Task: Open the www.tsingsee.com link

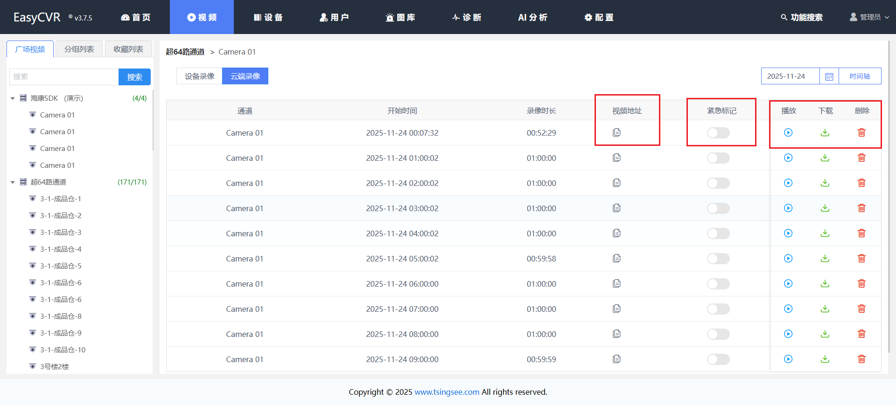Action: [447, 392]
